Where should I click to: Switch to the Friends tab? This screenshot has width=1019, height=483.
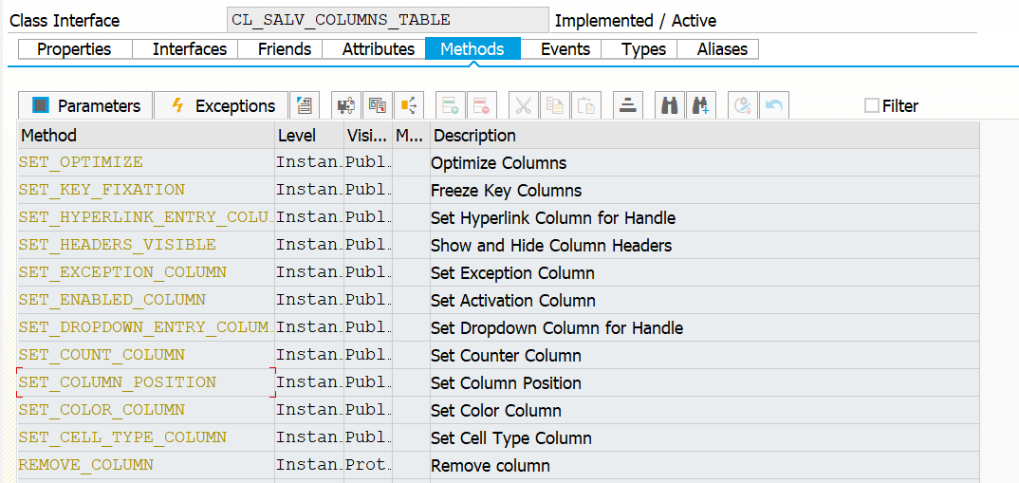(x=280, y=49)
